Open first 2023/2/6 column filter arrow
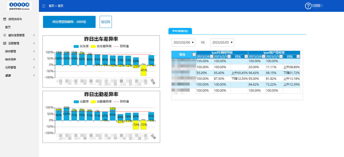The width and height of the screenshot is (344, 157). 211,57
